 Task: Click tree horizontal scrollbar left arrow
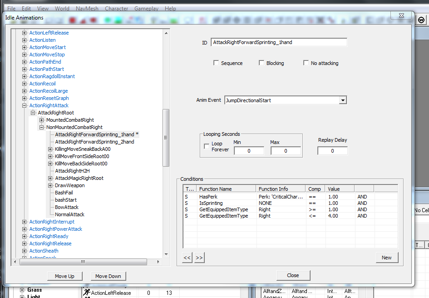click(x=15, y=262)
